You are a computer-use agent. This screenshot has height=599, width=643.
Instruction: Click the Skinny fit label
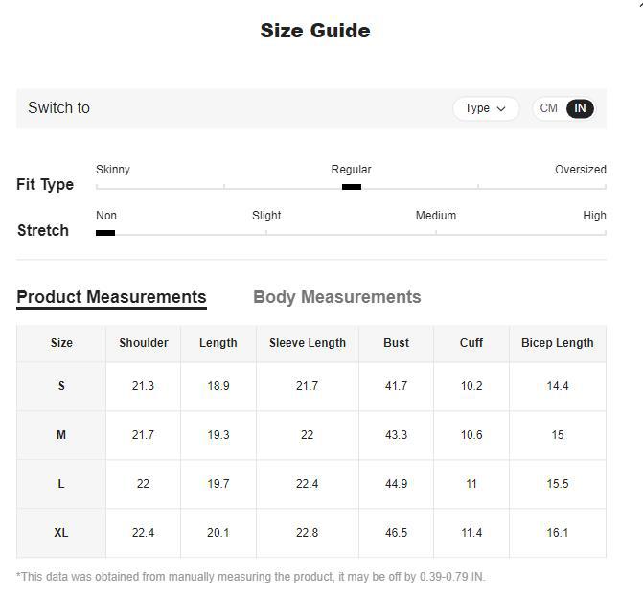pos(113,170)
